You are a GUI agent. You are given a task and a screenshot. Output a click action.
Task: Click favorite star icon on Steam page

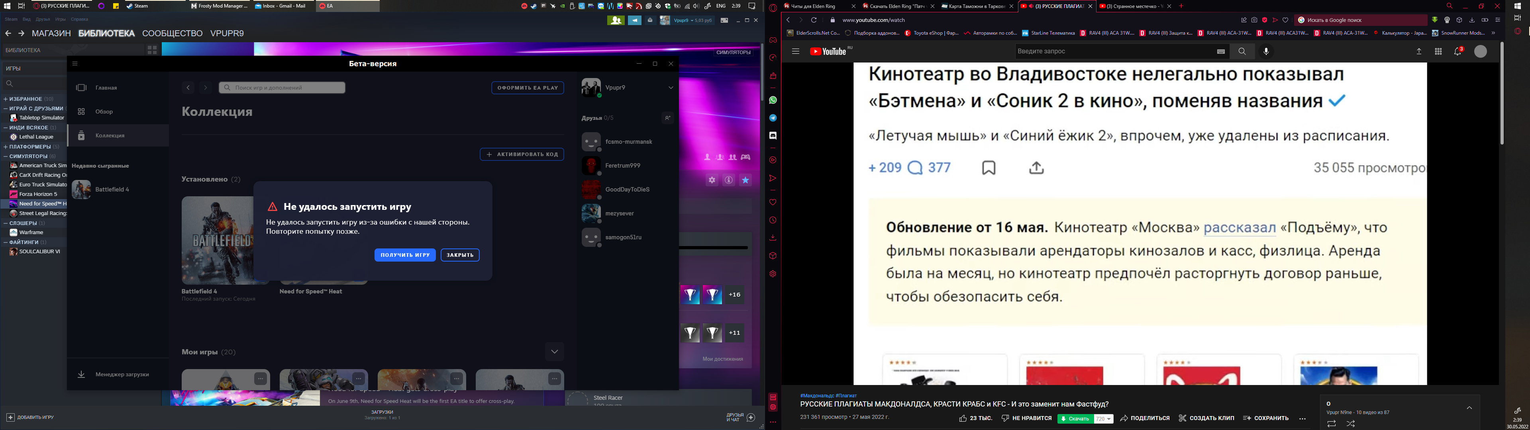(745, 180)
